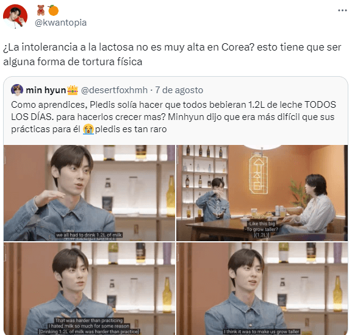
Task: Click the @kwantopia username handle
Action: pyautogui.click(x=60, y=23)
